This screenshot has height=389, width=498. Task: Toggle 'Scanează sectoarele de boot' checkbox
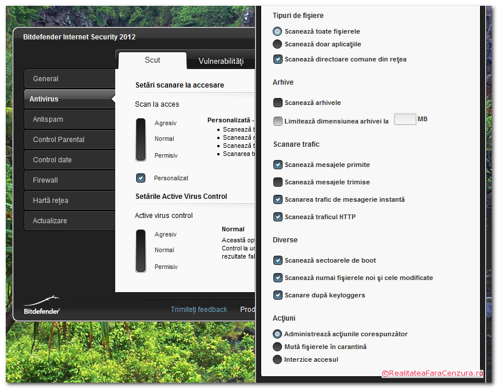click(277, 260)
